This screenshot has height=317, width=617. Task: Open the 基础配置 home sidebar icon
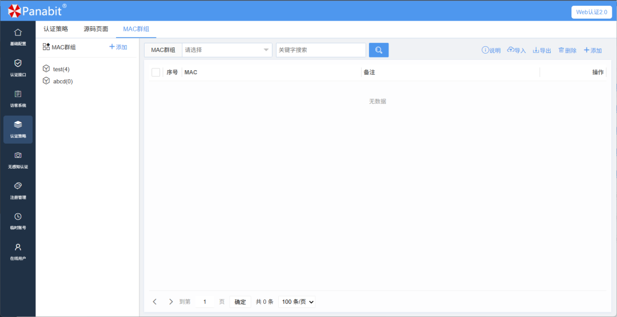[18, 32]
